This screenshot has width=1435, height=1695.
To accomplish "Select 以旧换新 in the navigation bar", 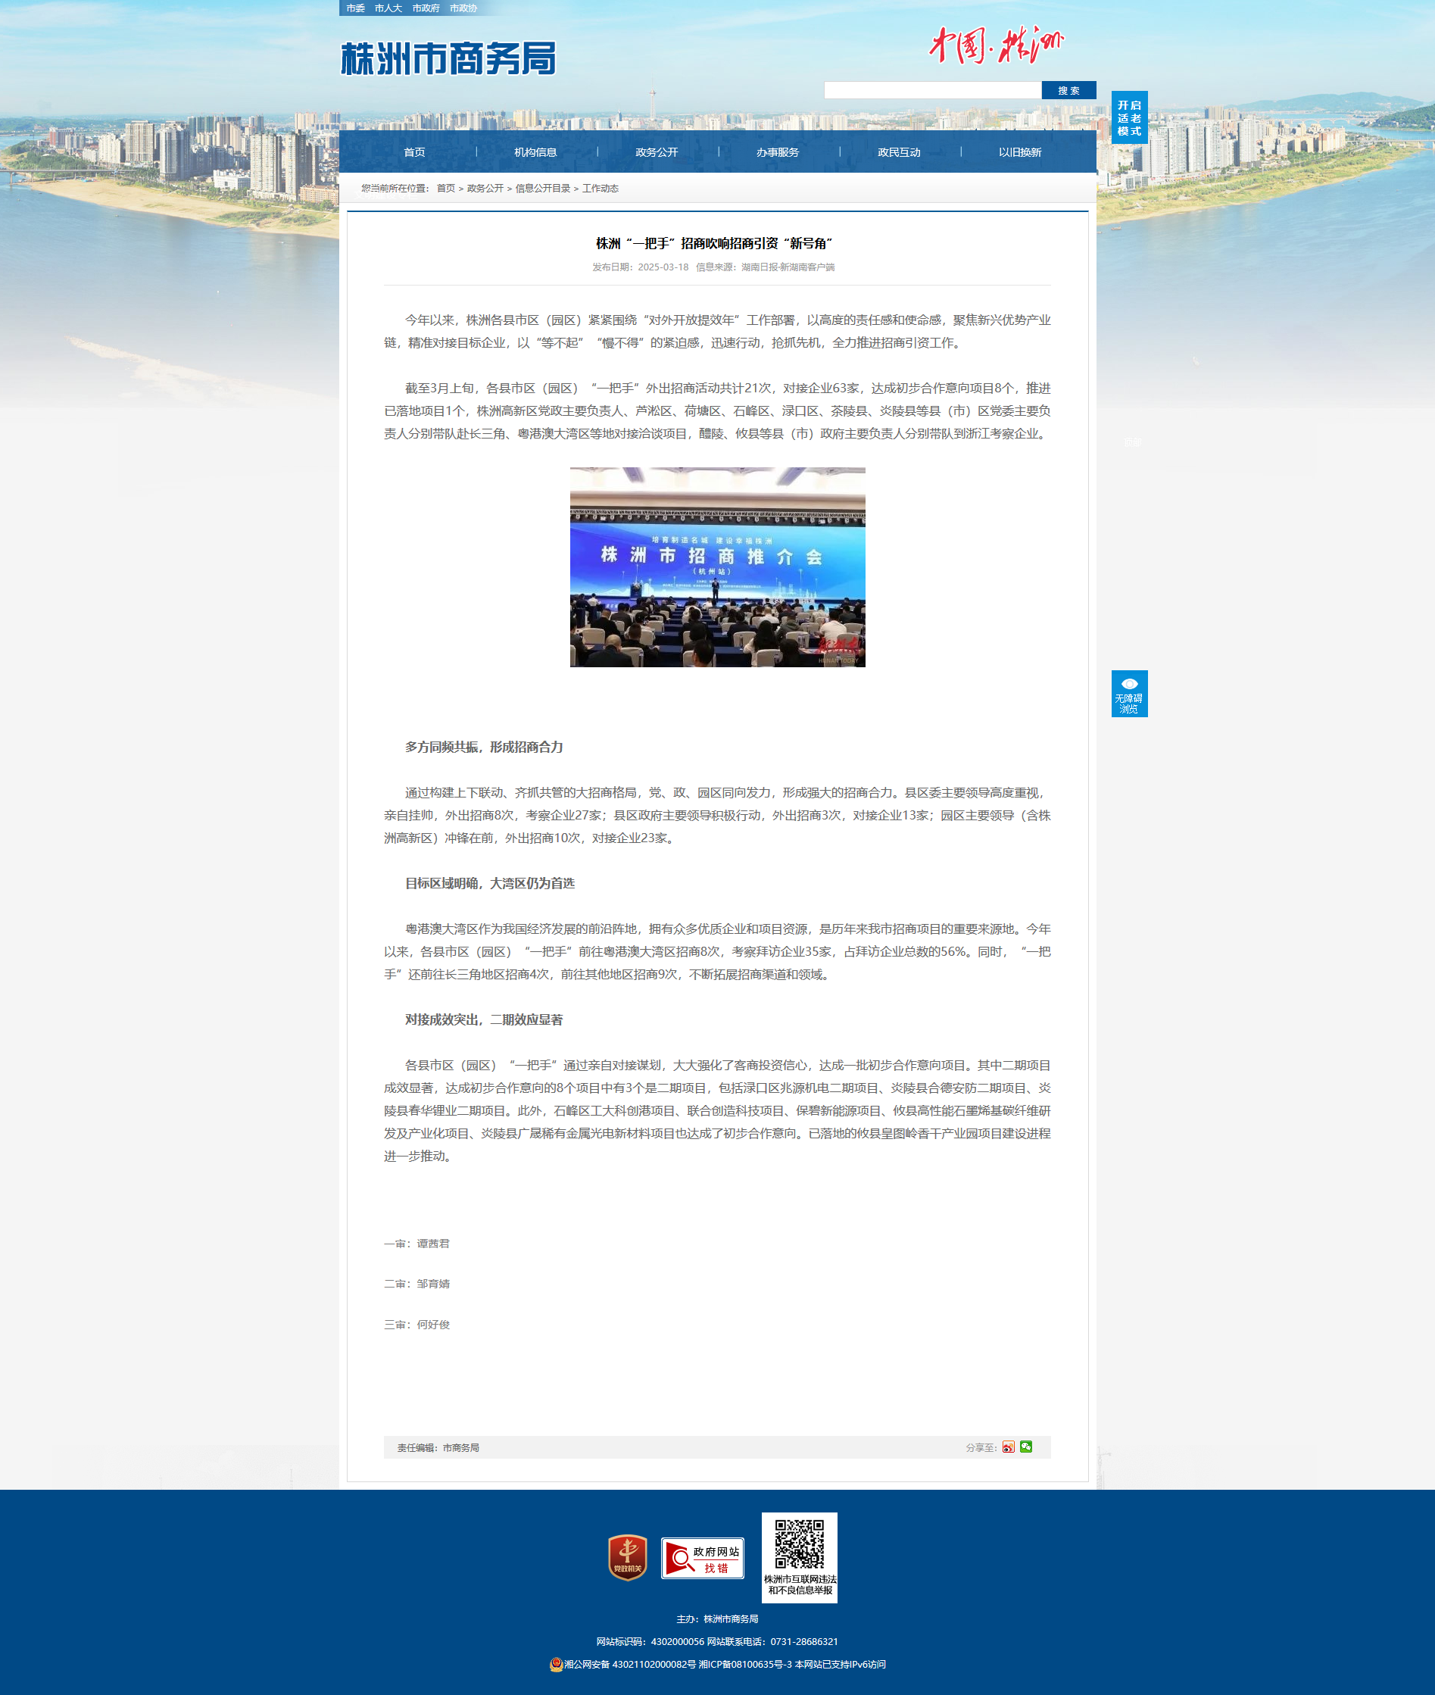I will [1019, 152].
